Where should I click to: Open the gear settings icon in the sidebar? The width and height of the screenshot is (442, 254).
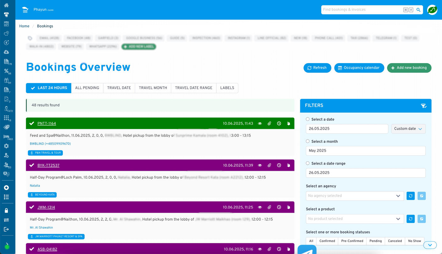point(7,146)
